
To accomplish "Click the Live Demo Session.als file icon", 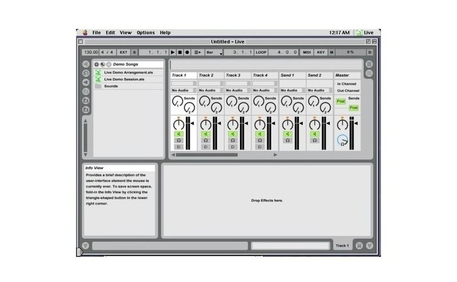I will [98, 79].
